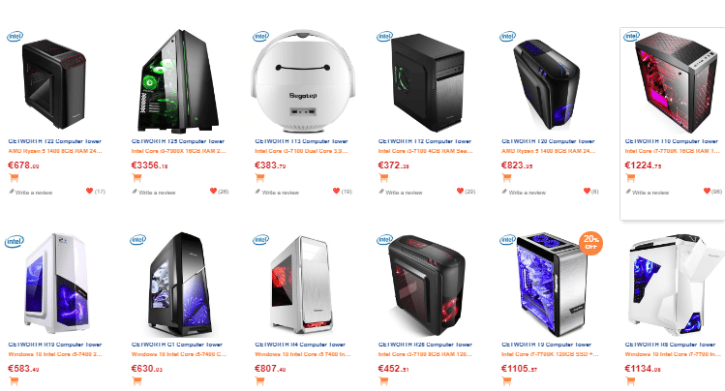This screenshot has height=391, width=725.
Task: Open the GETWORTH C1 tower product image
Action: tap(180, 285)
